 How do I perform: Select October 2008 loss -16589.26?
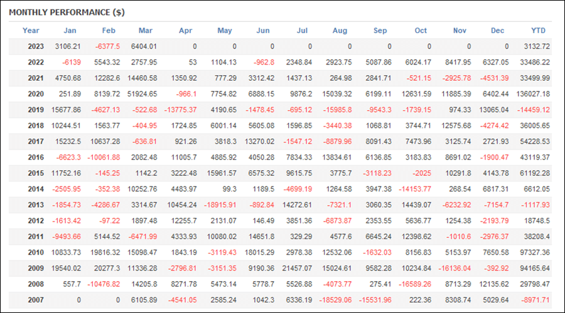[415, 284]
